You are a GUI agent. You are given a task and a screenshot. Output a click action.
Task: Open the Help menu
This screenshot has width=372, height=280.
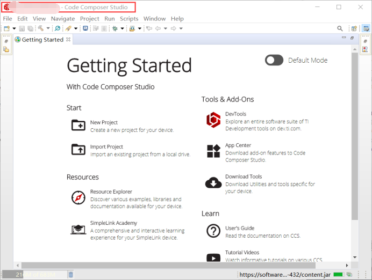point(177,19)
